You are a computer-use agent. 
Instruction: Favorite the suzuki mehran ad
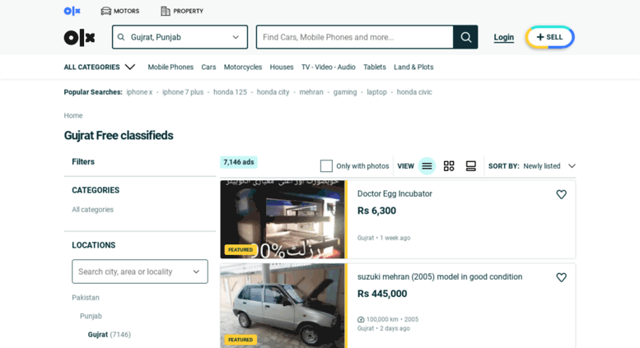click(x=562, y=277)
